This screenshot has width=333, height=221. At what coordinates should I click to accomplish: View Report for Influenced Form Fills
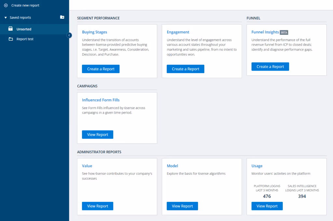[98, 134]
